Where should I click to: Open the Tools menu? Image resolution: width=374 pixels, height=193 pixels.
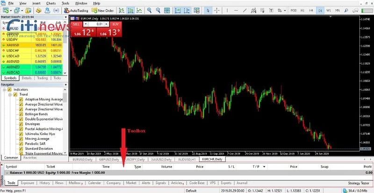click(x=65, y=3)
